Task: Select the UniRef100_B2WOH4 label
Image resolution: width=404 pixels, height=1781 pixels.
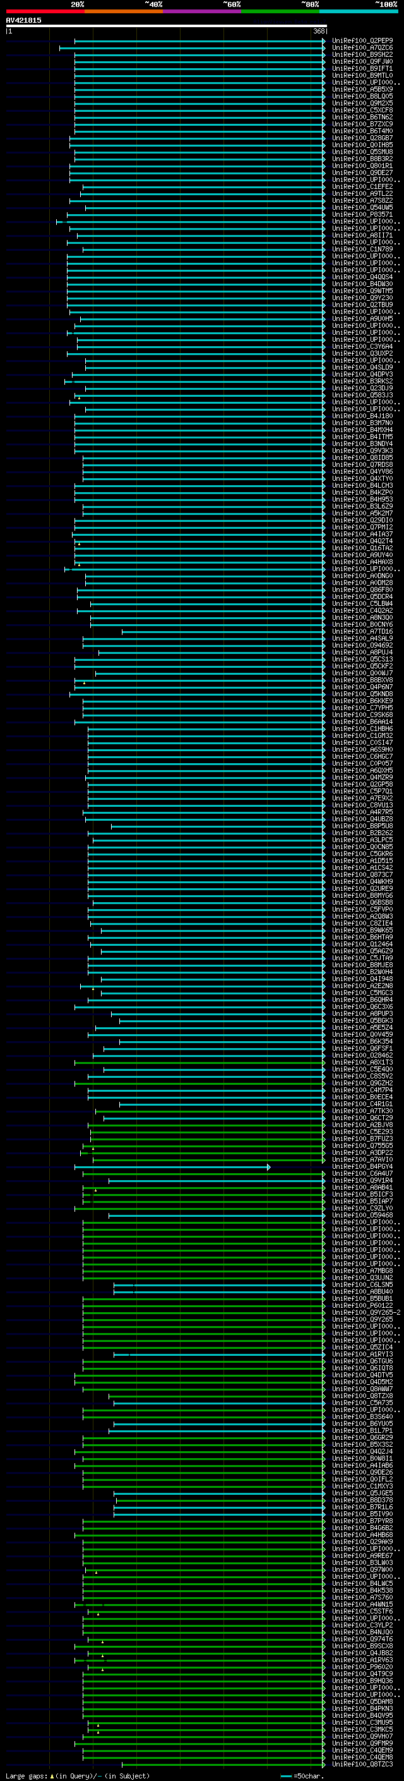Action: point(362,972)
